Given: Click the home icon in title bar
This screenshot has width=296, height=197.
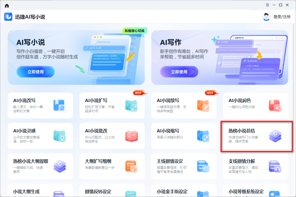Looking at the screenshot, I should point(7,5).
